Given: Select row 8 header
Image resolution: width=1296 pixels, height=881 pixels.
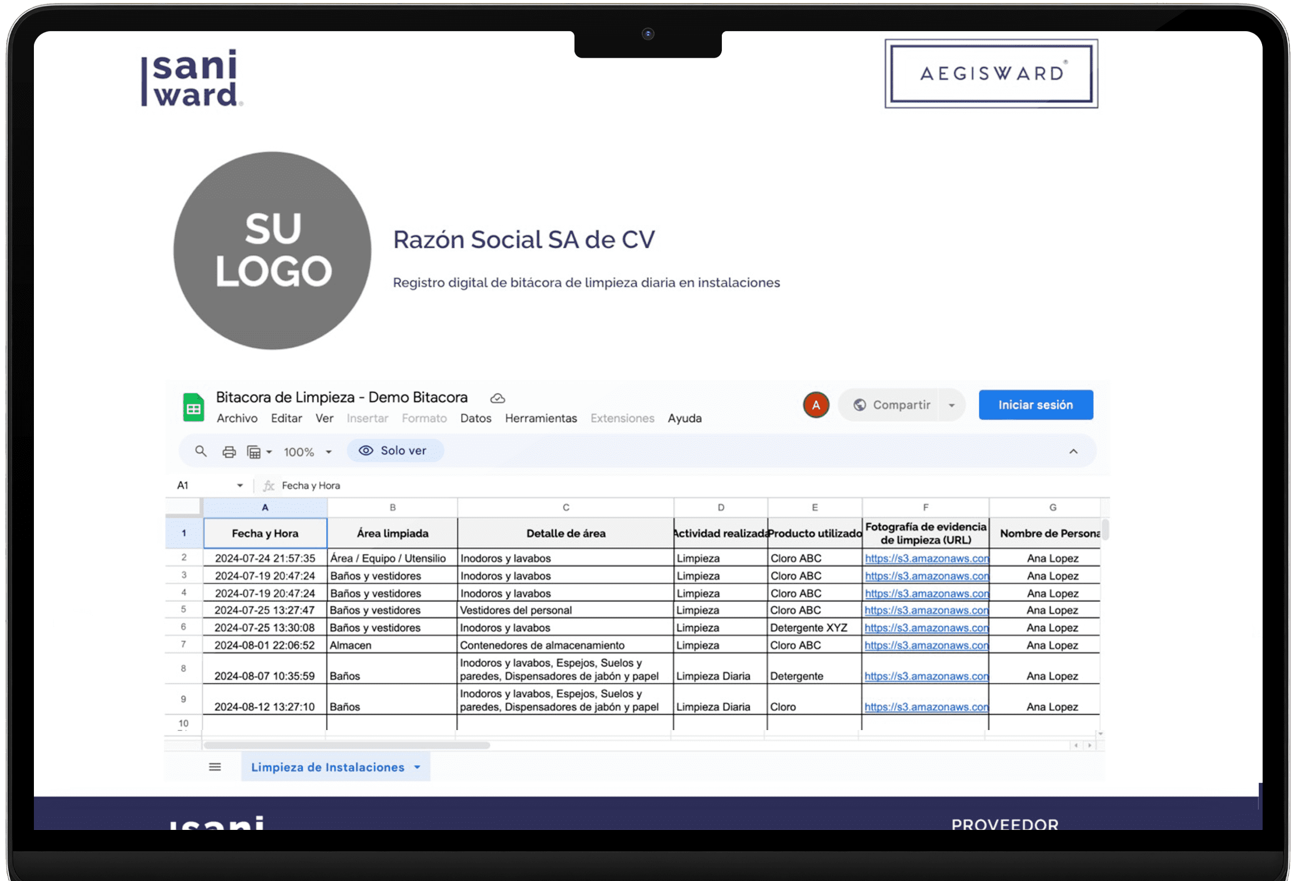Looking at the screenshot, I should tap(183, 669).
